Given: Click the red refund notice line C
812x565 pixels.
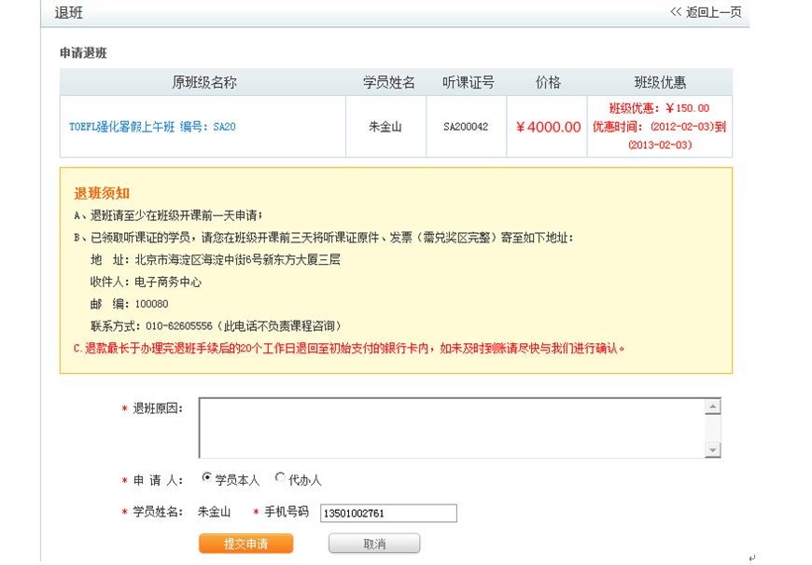Looking at the screenshot, I should [x=349, y=349].
